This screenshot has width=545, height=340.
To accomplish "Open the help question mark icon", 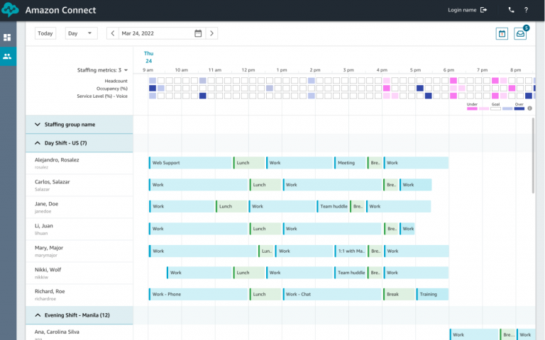I will 526,10.
